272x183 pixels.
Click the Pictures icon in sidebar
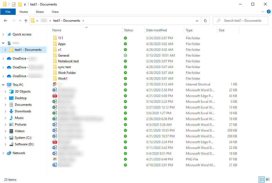pyautogui.click(x=11, y=124)
